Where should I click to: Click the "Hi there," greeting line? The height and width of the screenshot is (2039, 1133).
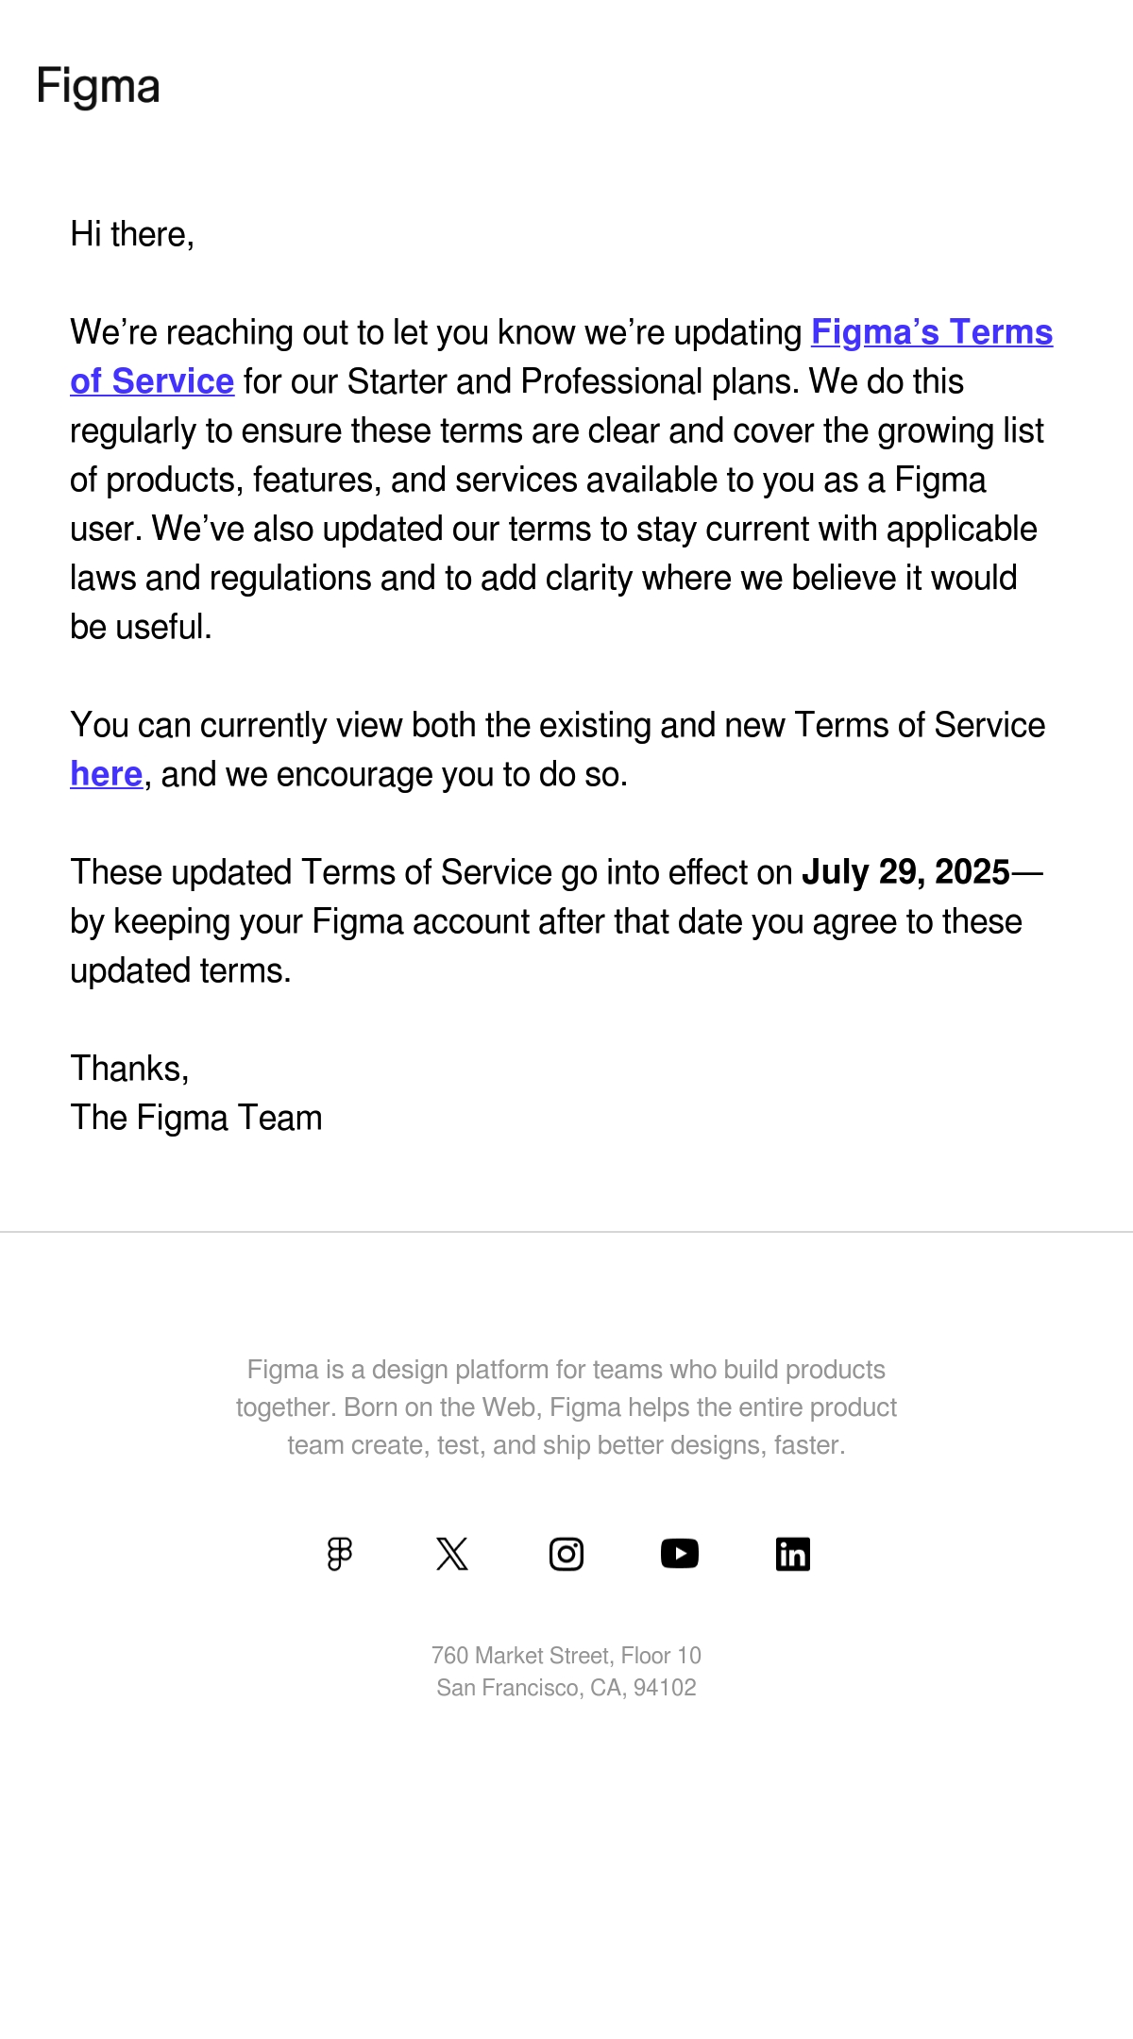click(132, 234)
